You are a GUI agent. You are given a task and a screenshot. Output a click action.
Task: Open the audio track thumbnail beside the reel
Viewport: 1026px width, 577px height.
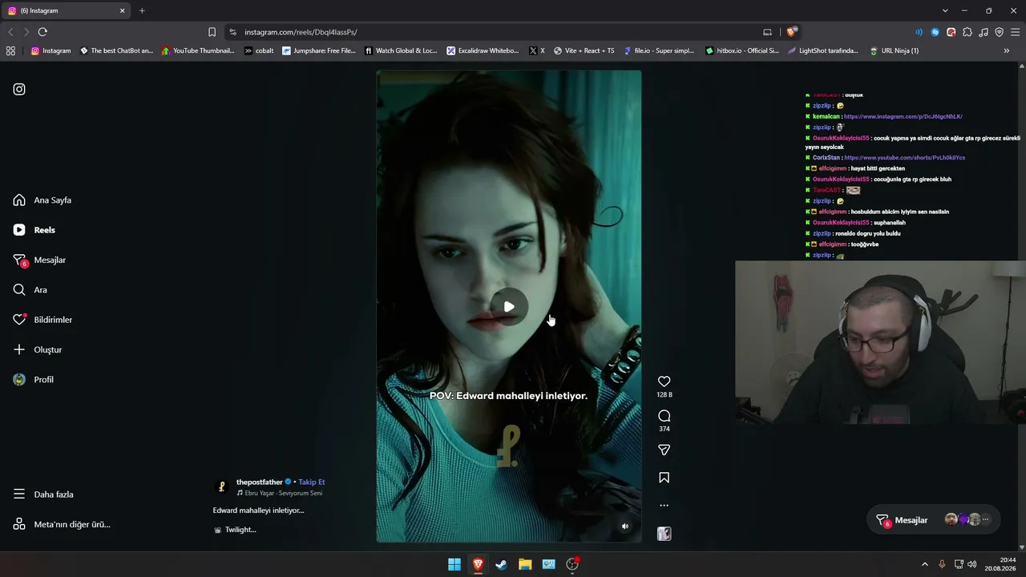coord(664,534)
